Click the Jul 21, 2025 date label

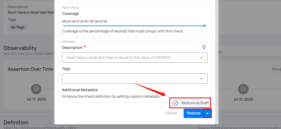click(243, 99)
